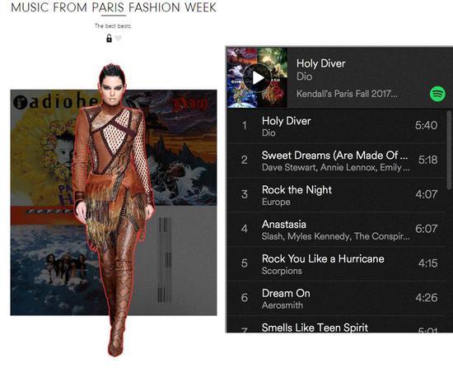Click the padlock icon under the title

pyautogui.click(x=109, y=38)
